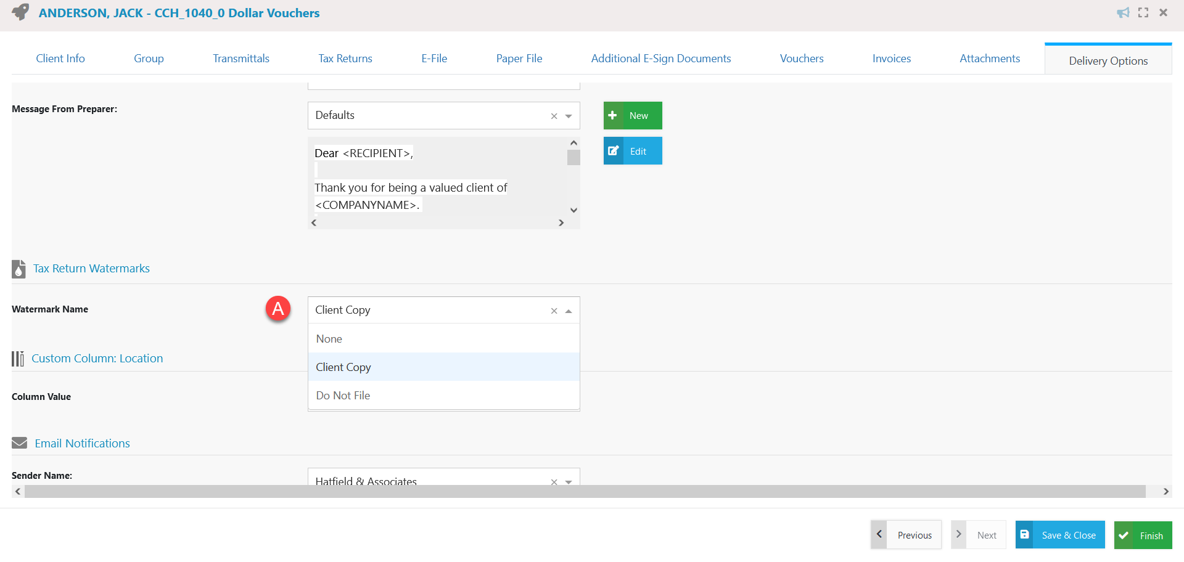Click the Custom Column: Location bar icon

click(18, 358)
